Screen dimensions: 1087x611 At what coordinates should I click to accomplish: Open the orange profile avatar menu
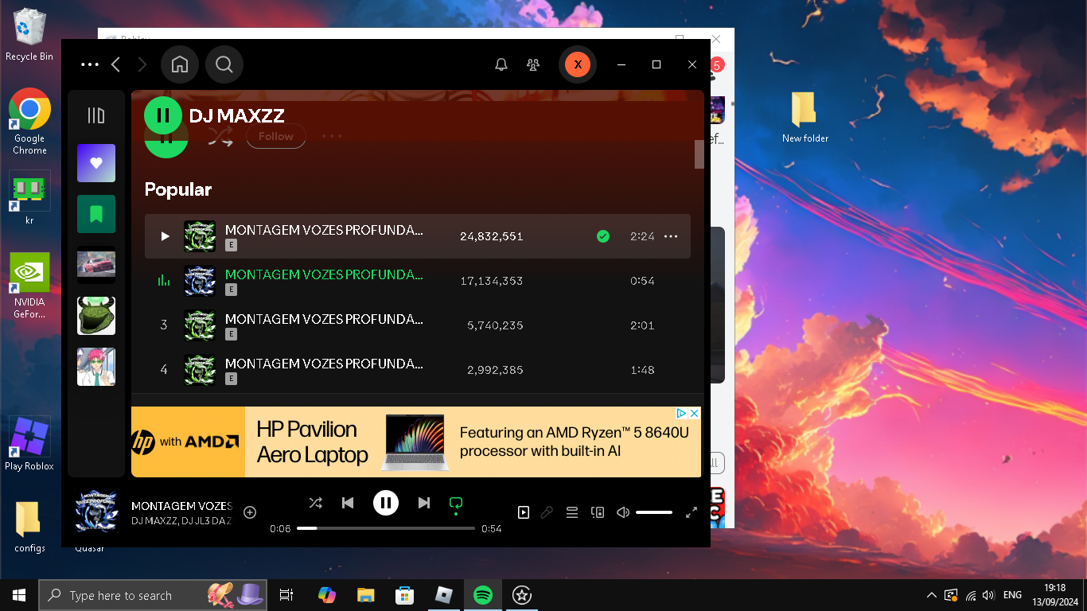(x=578, y=64)
